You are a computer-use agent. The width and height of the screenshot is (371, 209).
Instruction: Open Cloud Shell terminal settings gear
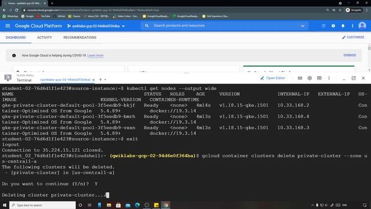(310, 78)
